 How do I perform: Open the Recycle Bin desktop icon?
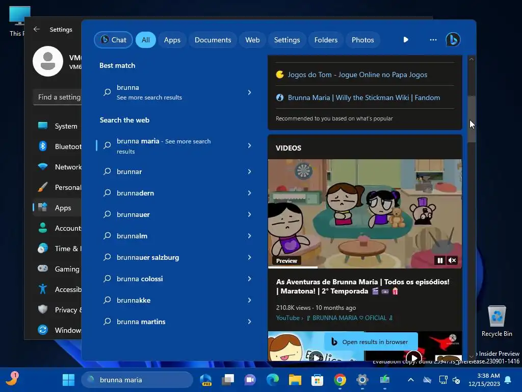tap(497, 321)
